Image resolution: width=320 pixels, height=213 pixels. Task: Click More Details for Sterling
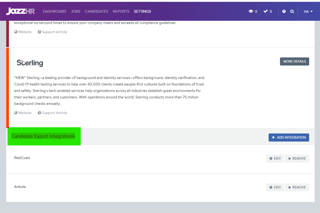point(294,61)
